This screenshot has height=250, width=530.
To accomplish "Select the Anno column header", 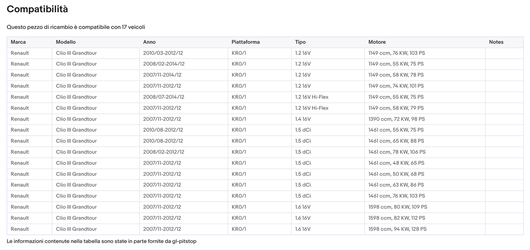I will click(x=149, y=42).
